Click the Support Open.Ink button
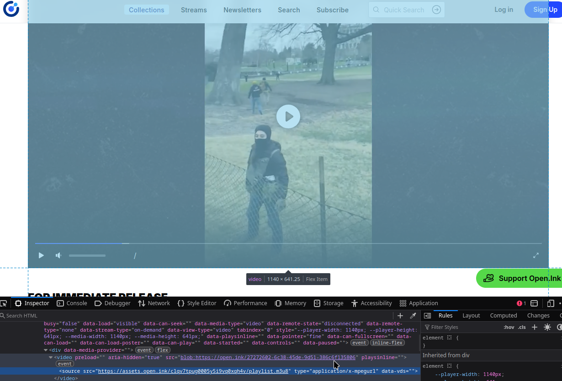The width and height of the screenshot is (562, 381). click(x=520, y=278)
